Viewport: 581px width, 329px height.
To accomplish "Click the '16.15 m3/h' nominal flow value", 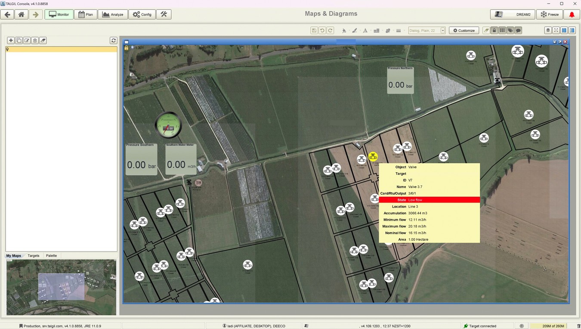I will click(x=417, y=233).
